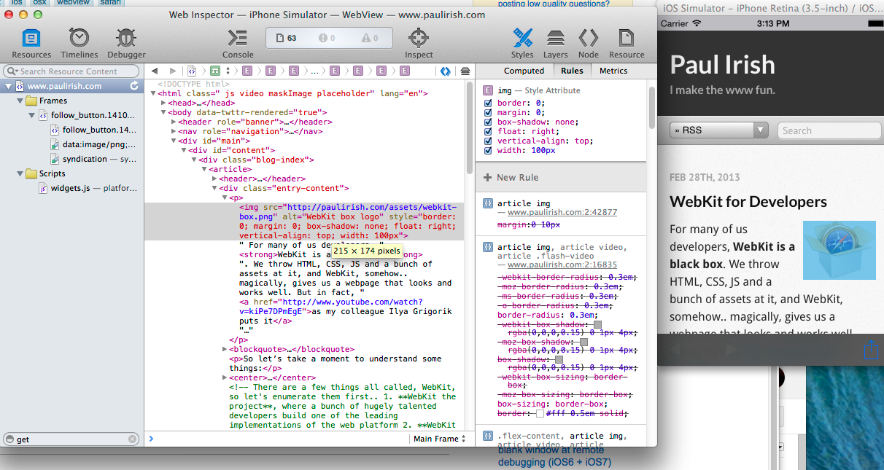Screen dimensions: 884x470
Task: Collapse the Frames folder in sidebar
Action: [x=20, y=101]
